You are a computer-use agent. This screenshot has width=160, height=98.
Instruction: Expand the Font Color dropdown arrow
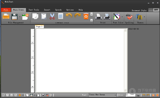coord(122,17)
